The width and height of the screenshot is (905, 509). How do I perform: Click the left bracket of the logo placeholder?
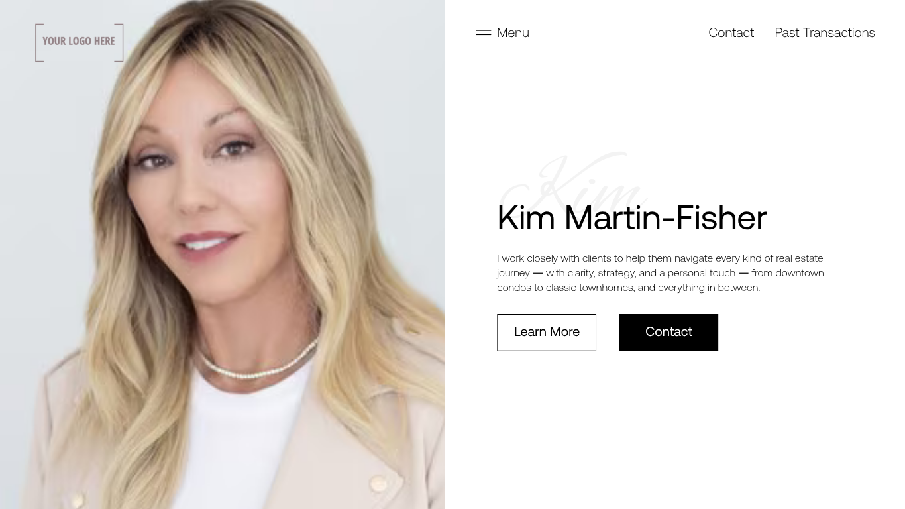39,42
